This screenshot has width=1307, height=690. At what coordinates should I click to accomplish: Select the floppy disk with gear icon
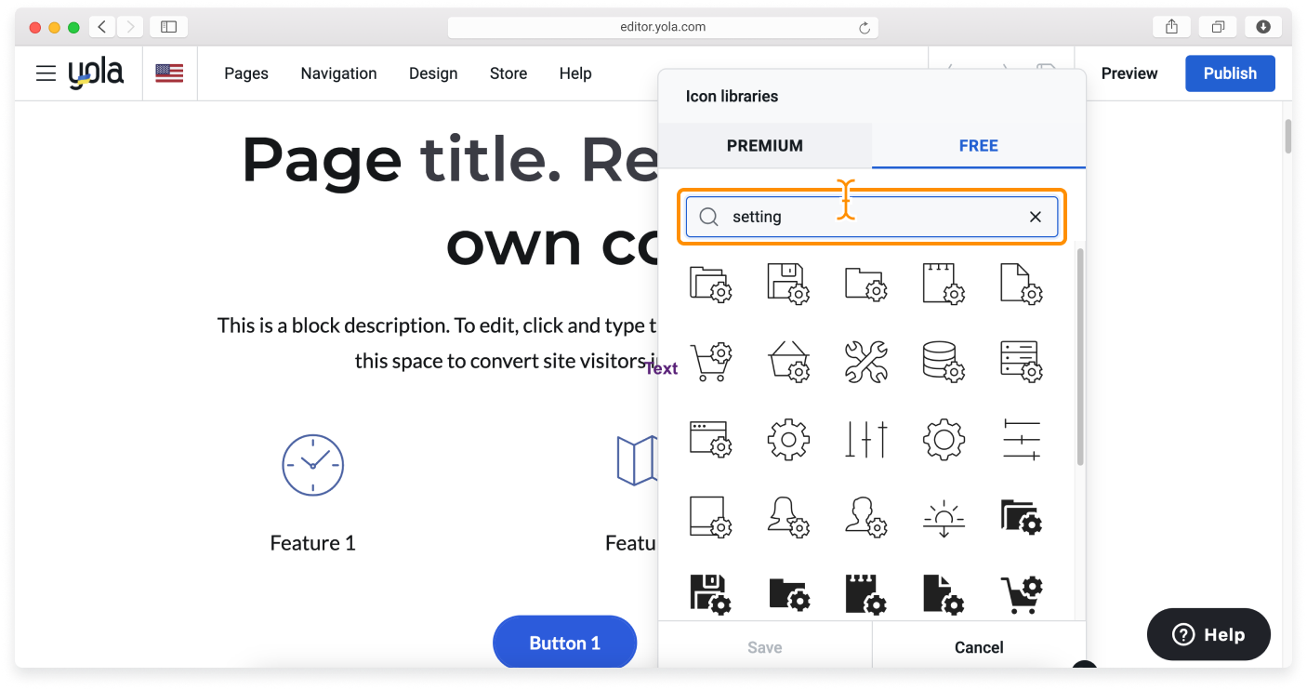point(788,284)
